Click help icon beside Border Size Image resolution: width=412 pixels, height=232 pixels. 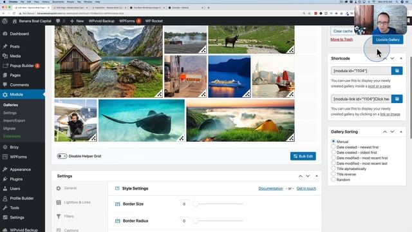tap(117, 204)
